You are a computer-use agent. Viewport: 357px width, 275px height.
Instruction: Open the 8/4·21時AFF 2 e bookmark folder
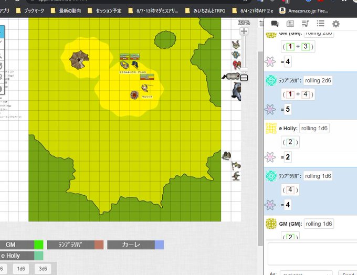coord(253,10)
